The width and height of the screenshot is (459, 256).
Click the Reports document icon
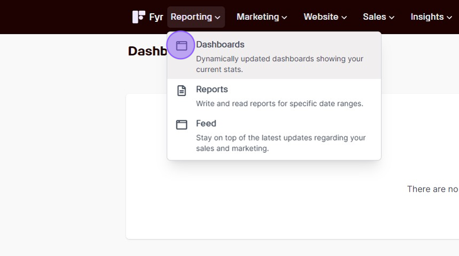pyautogui.click(x=181, y=90)
